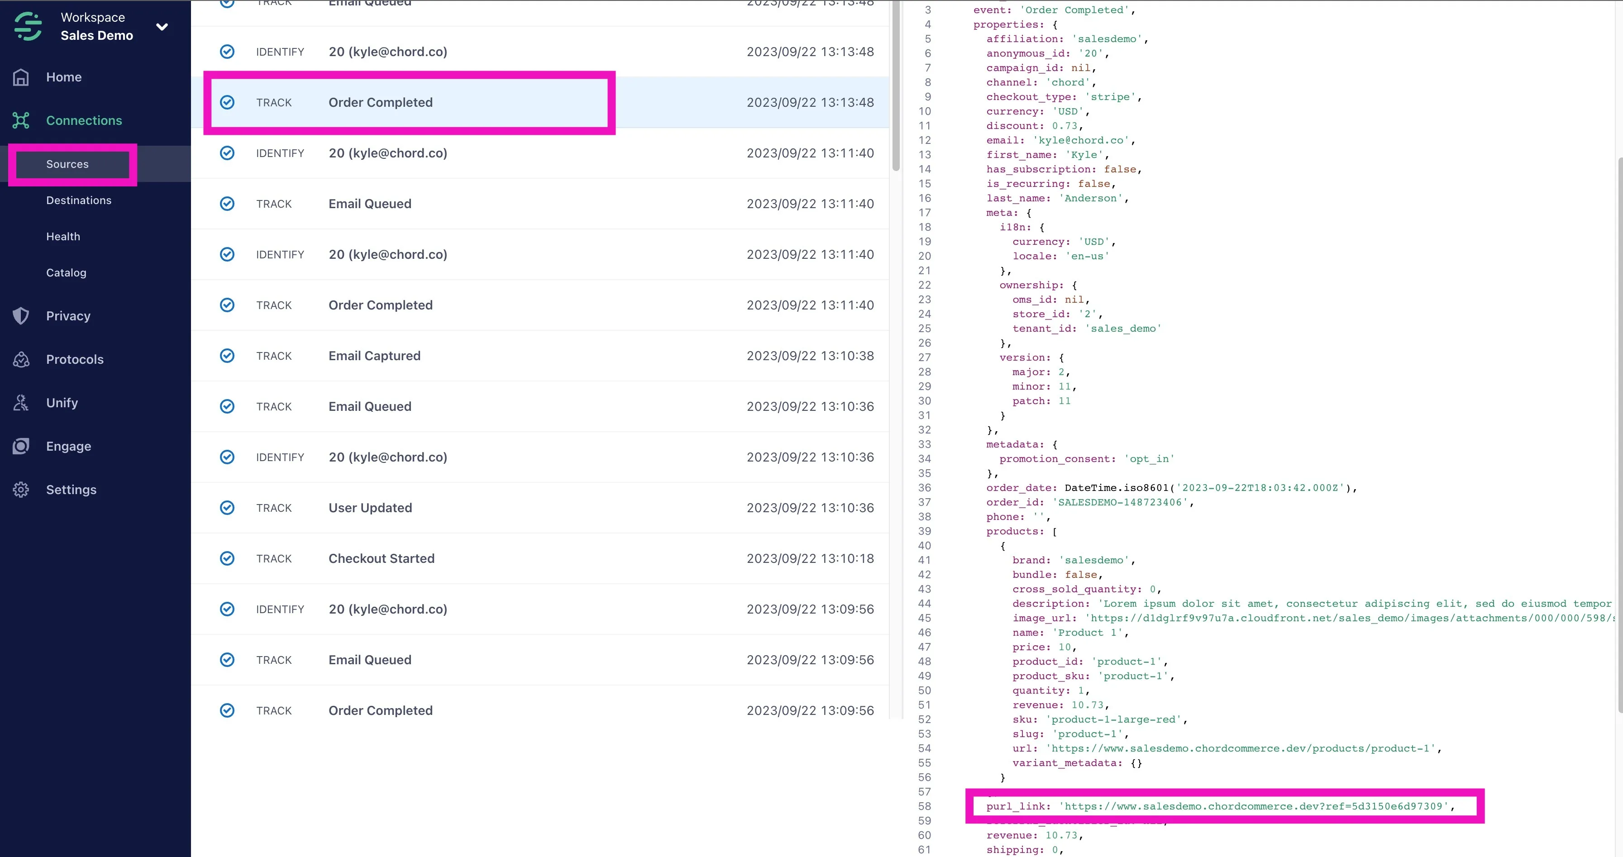
Task: Click the Unify person icon
Action: click(x=21, y=402)
